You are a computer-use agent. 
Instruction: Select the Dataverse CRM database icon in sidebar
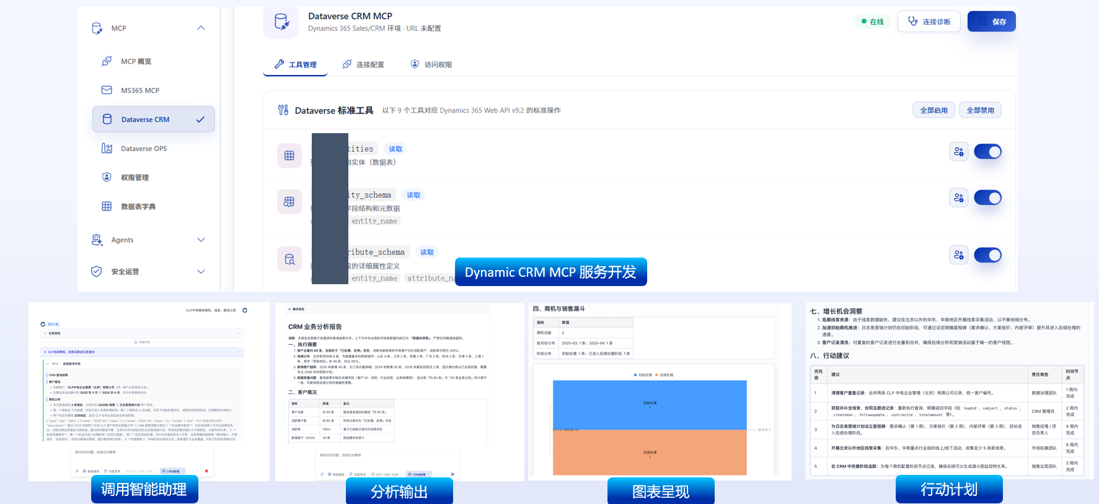click(x=107, y=119)
